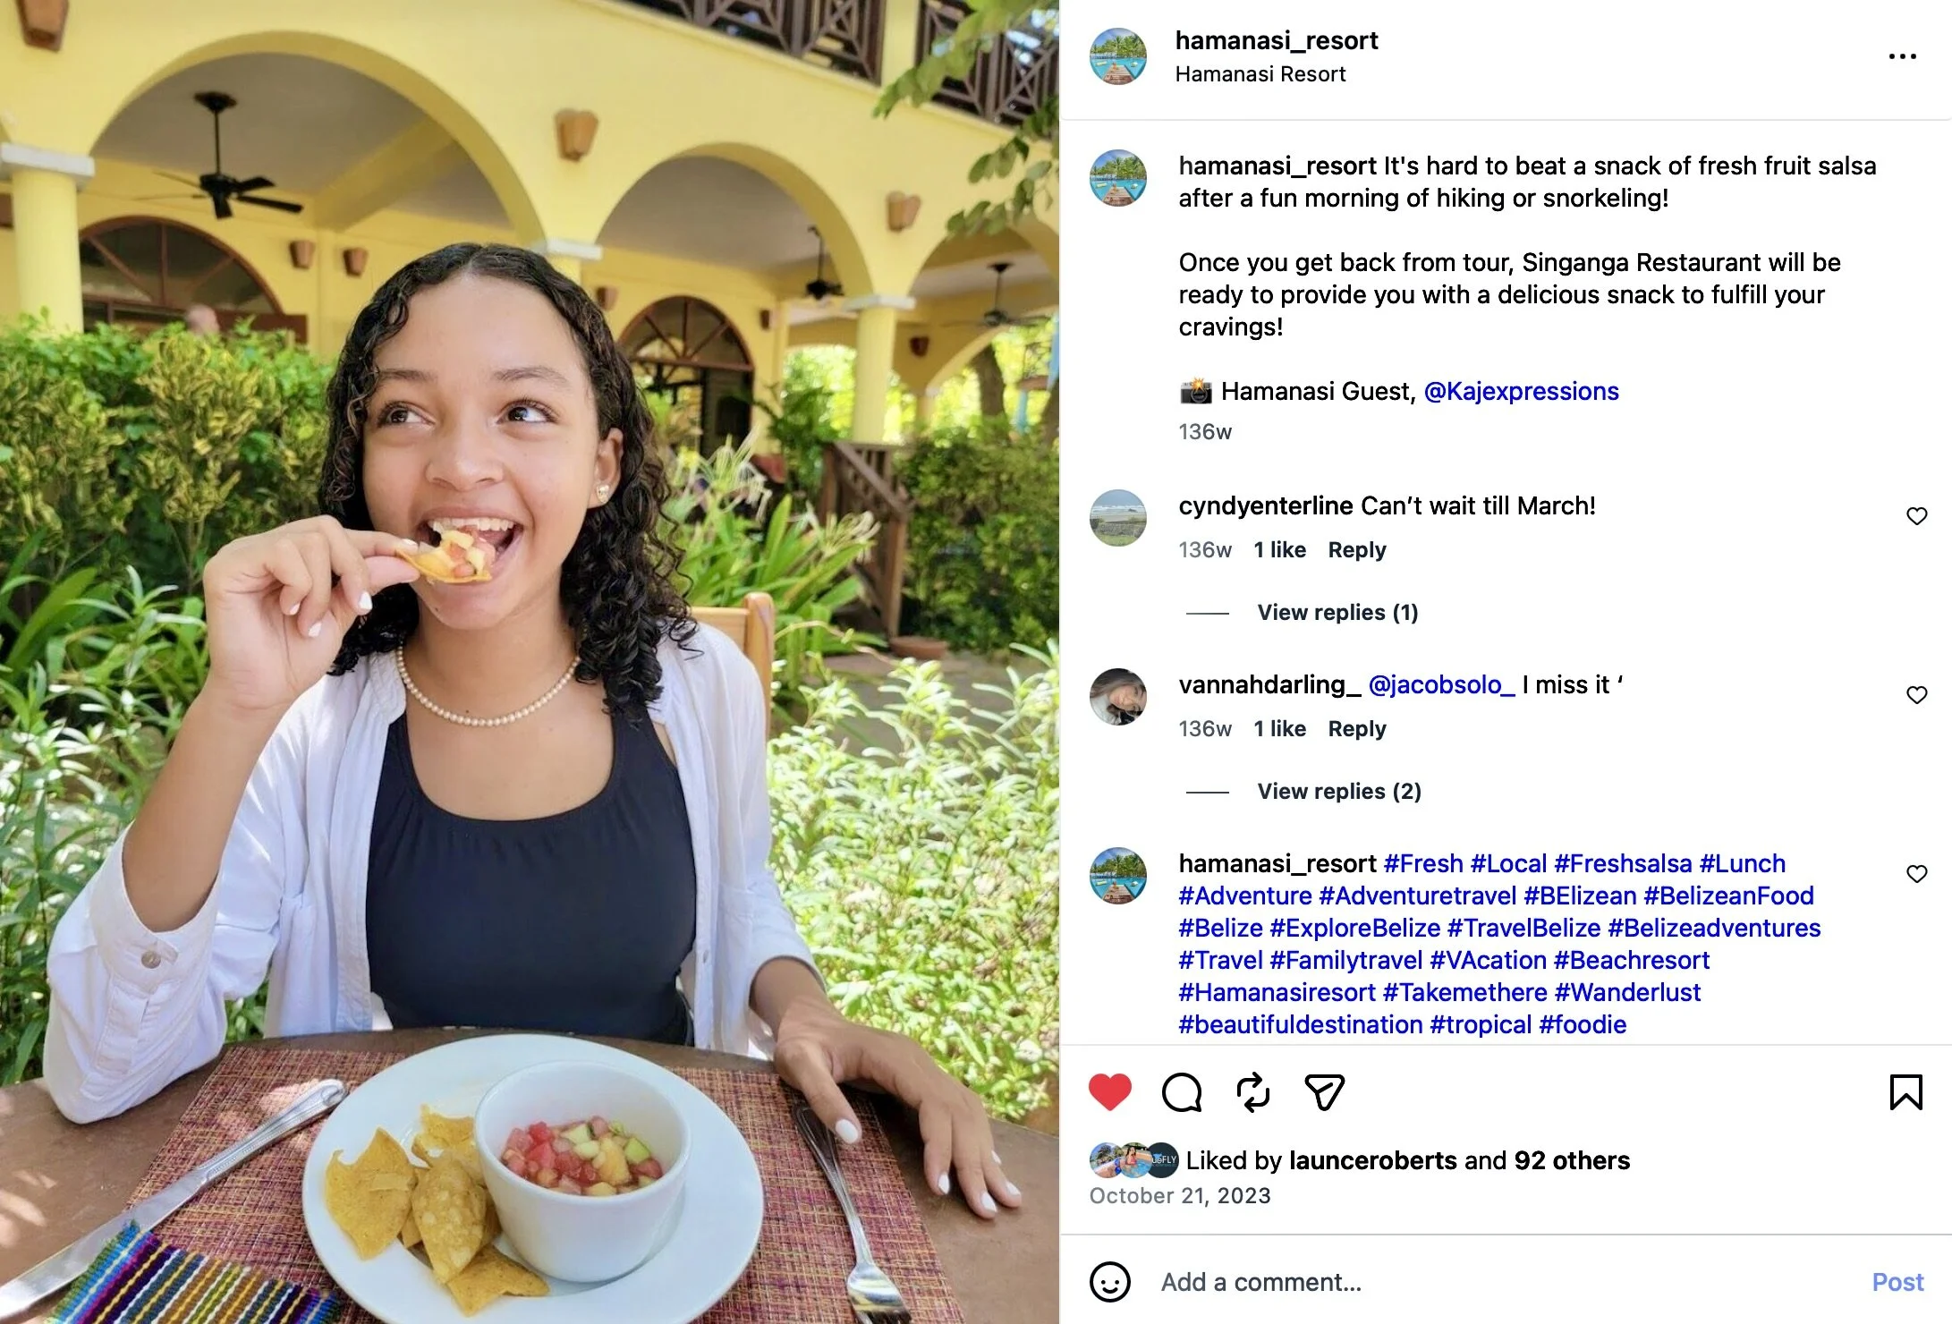1952x1324 pixels.
Task: Open the three-dot more options menu
Action: point(1902,56)
